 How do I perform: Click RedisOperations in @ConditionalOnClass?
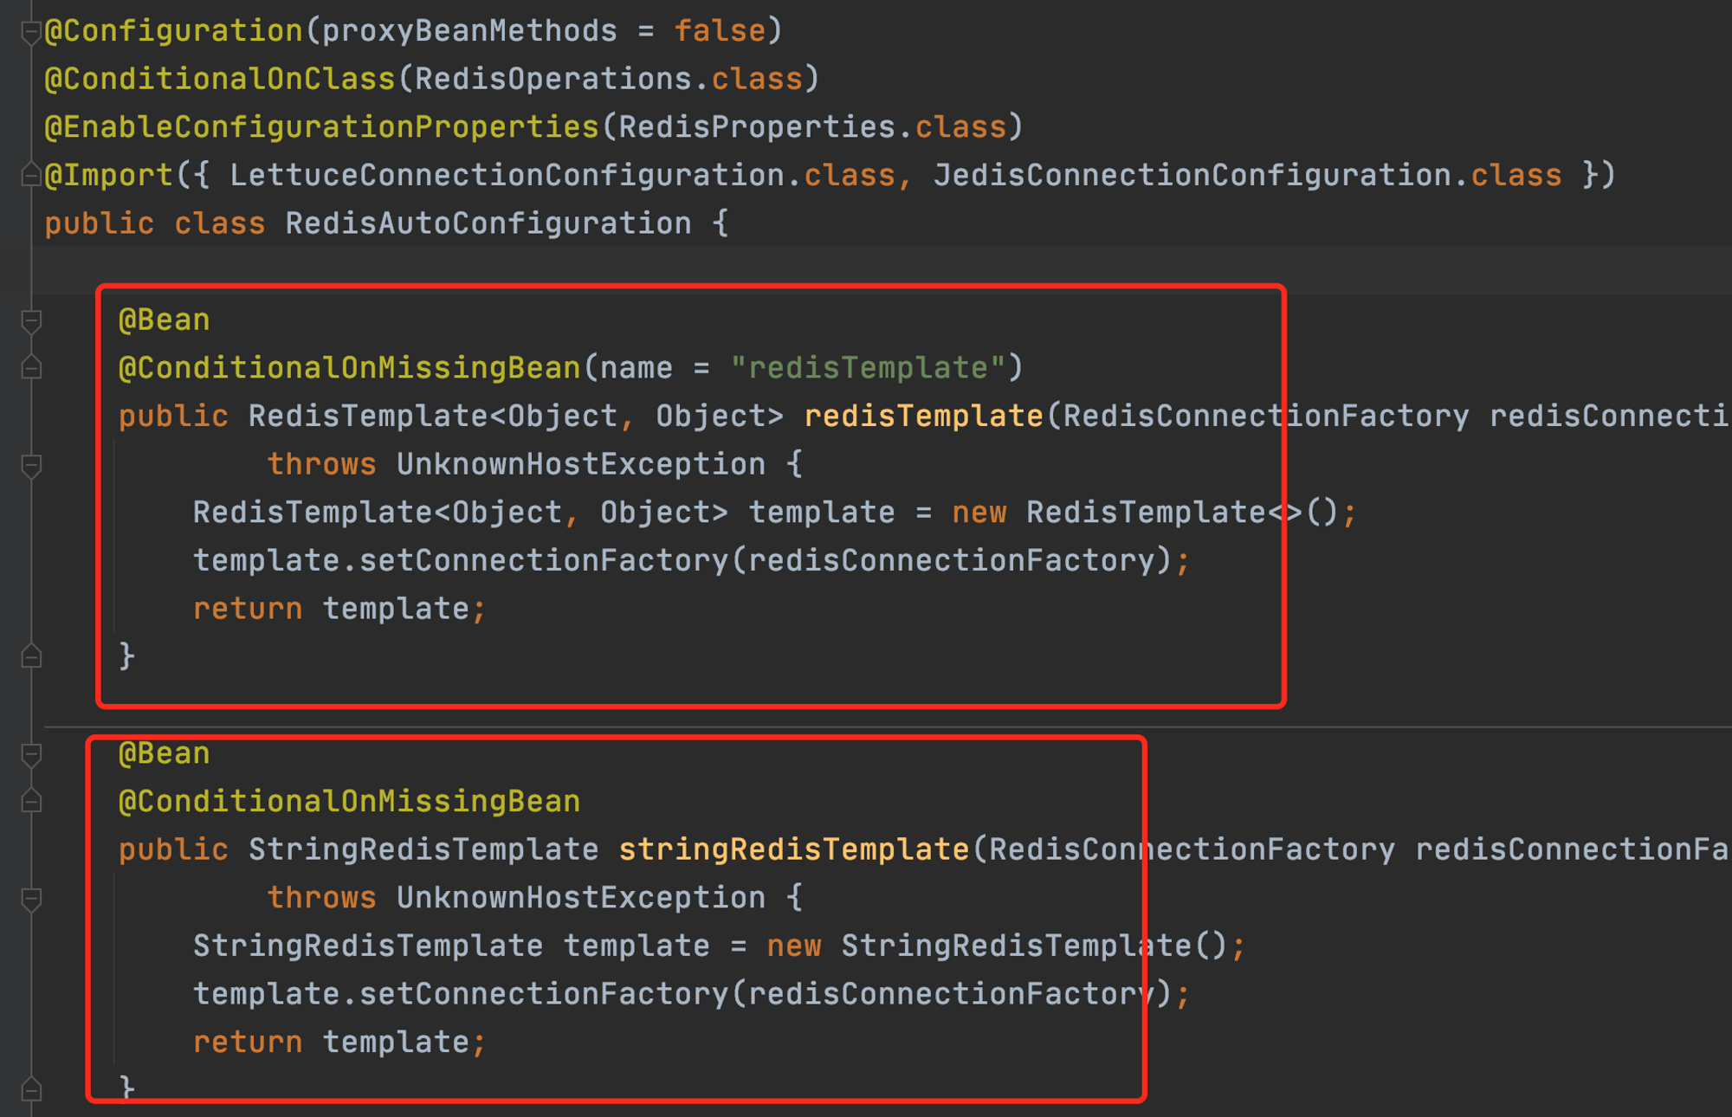coord(553,79)
